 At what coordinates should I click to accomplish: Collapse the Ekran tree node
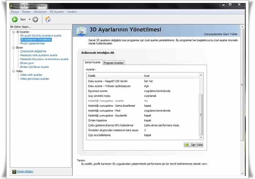coord(14,48)
